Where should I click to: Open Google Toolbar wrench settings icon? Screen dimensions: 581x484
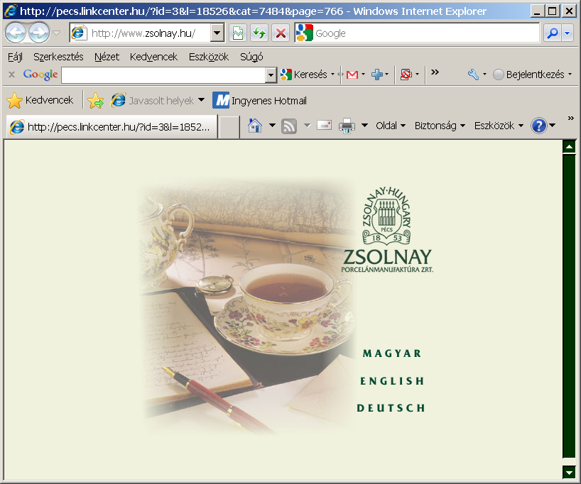(473, 75)
